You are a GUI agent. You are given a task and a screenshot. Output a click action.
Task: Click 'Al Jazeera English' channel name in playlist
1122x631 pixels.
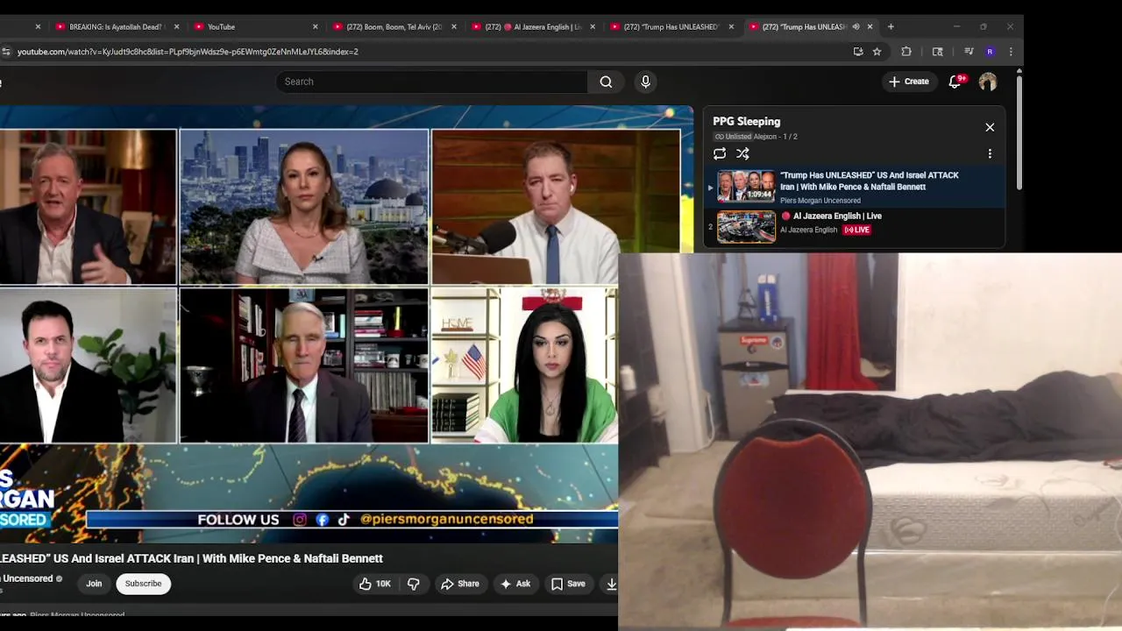coord(808,230)
